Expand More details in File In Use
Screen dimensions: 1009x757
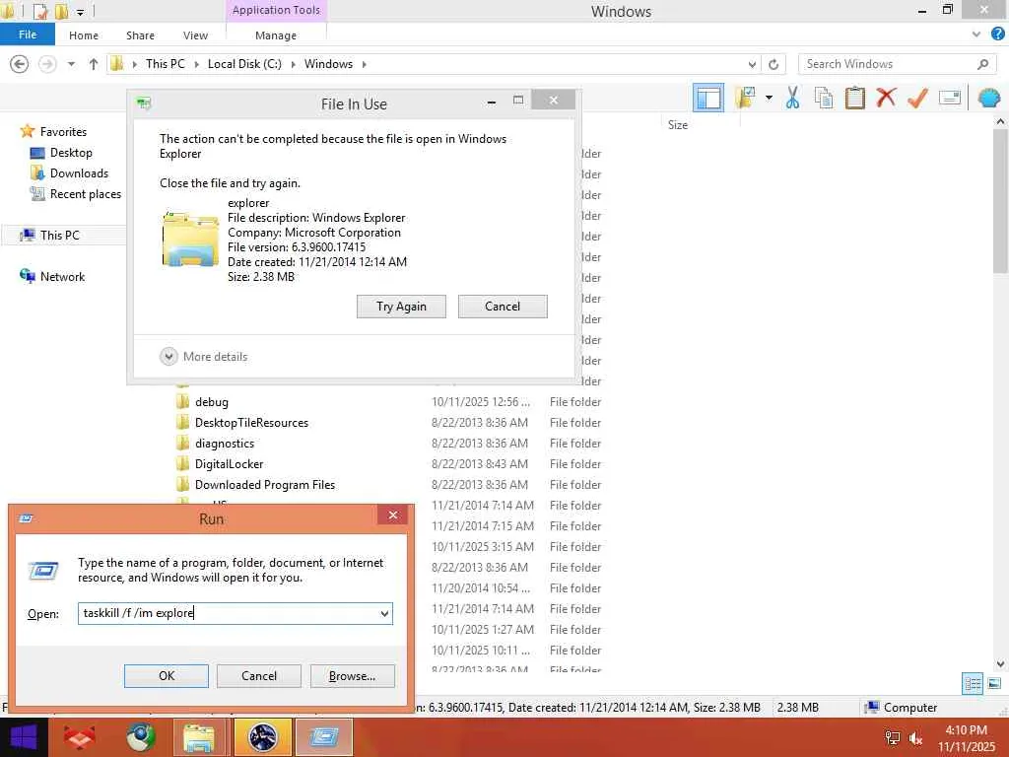pos(204,357)
